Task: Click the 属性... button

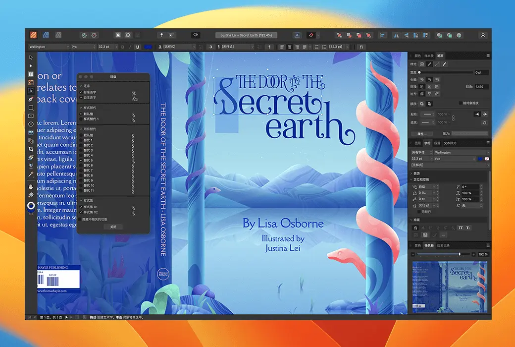Action: point(422,134)
